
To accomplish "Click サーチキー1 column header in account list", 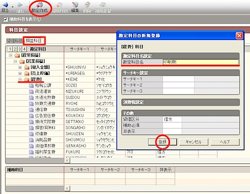I will click(79, 49).
